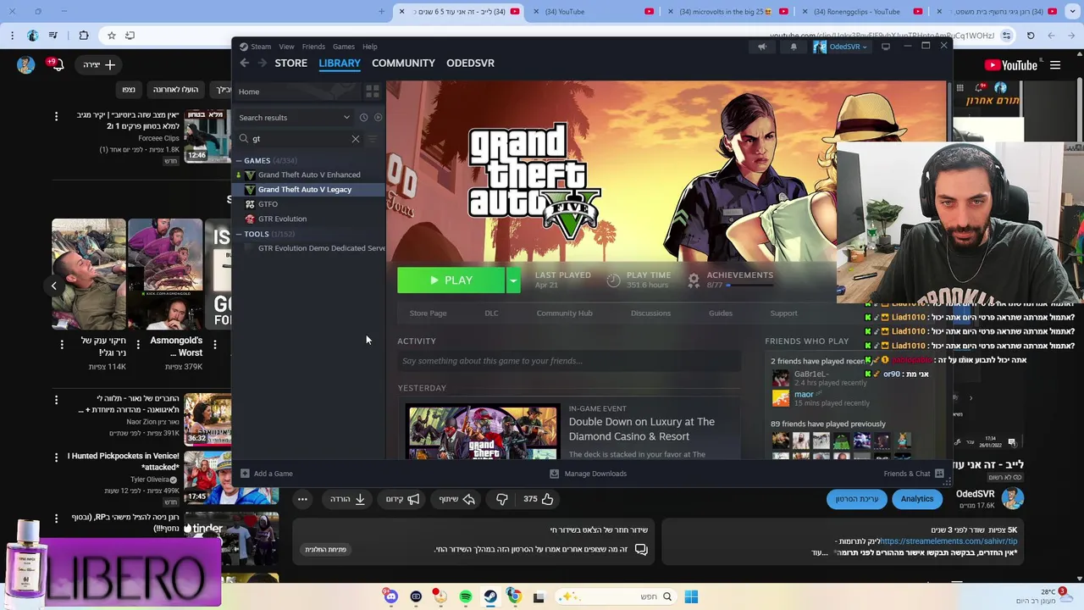Open the game's Store Page link

point(428,313)
